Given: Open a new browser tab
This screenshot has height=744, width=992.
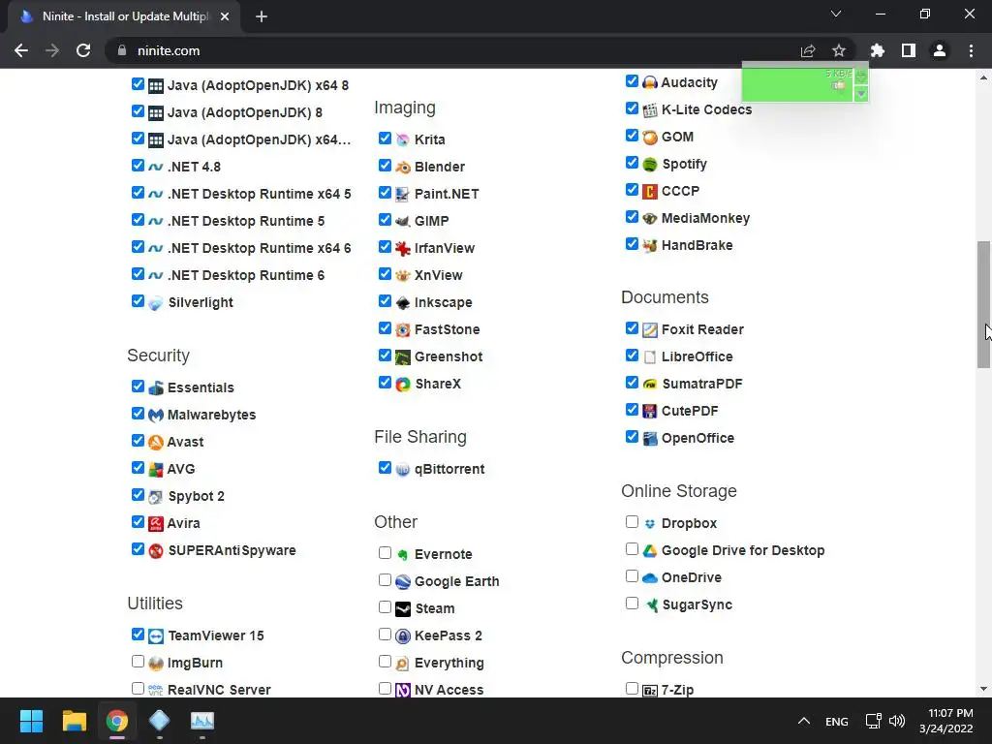Looking at the screenshot, I should (262, 16).
